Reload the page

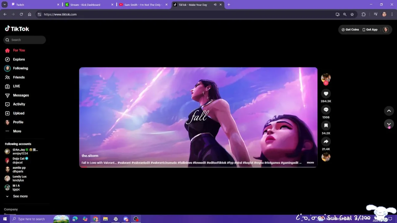[21, 14]
